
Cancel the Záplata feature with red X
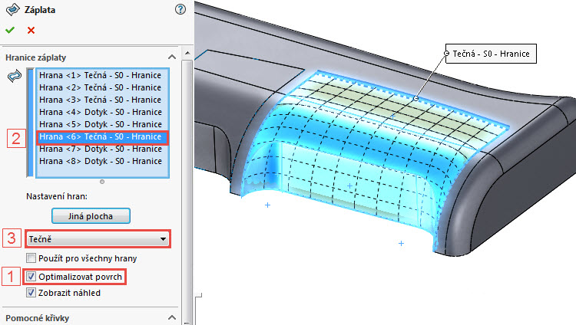point(31,30)
